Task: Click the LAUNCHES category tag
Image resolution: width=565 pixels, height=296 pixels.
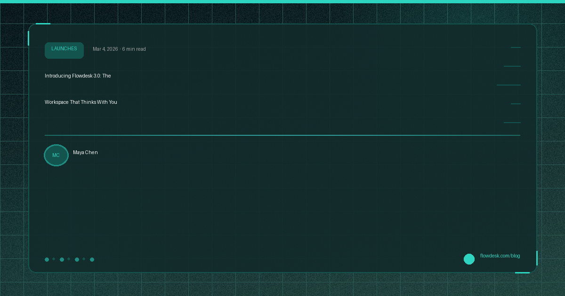Action: point(64,50)
